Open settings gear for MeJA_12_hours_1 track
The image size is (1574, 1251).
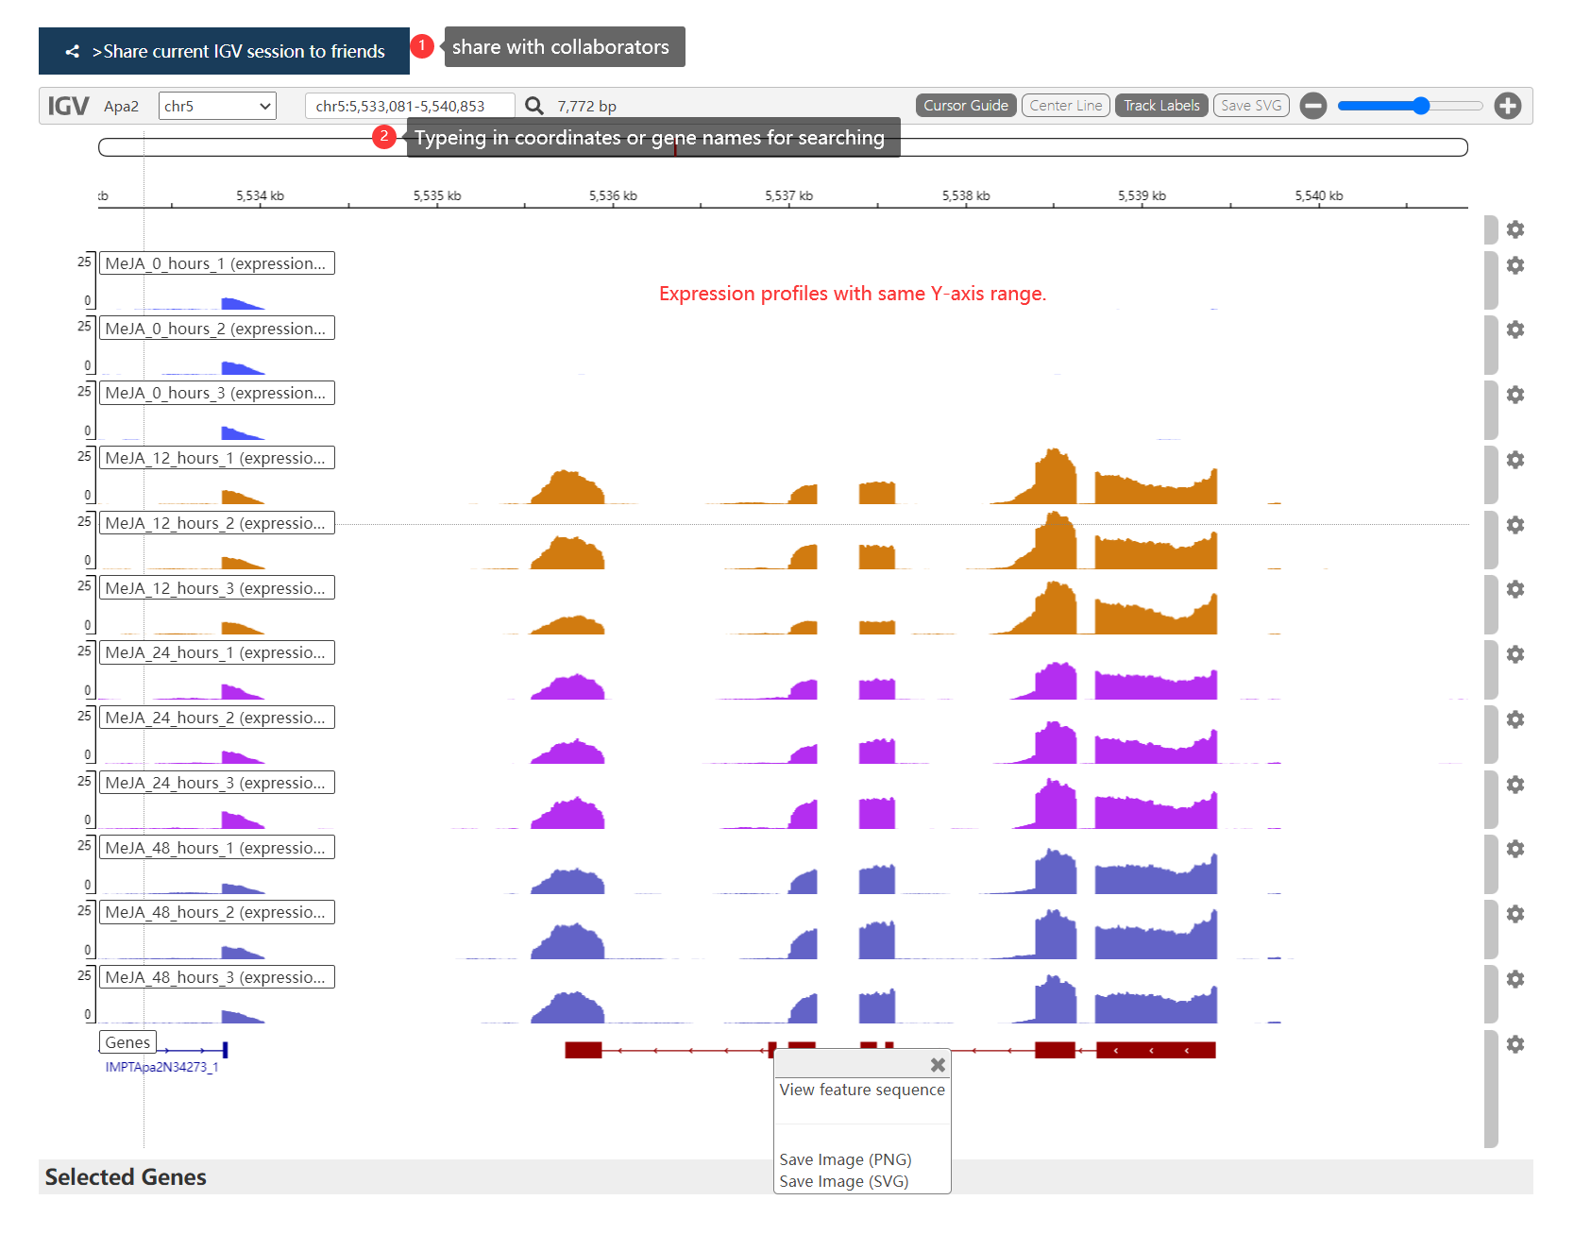(x=1515, y=460)
